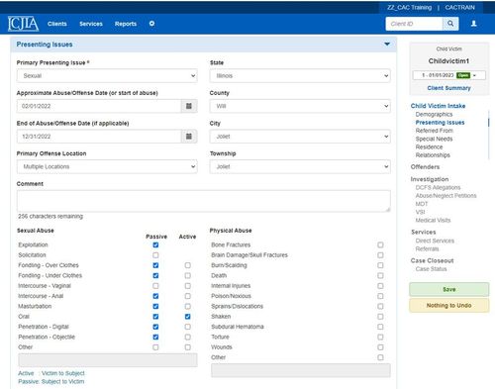Open Relationships in sidebar
Image resolution: width=495 pixels, height=389 pixels.
pyautogui.click(x=433, y=155)
